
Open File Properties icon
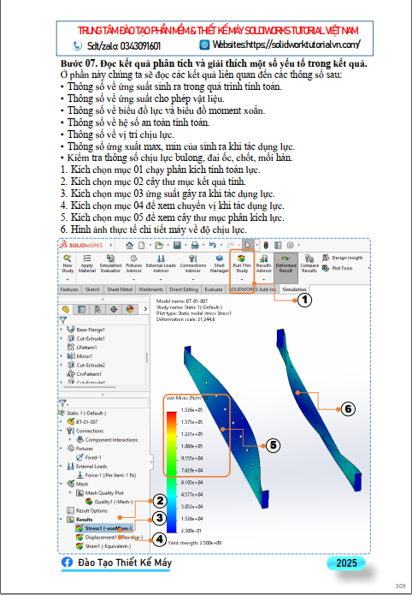(x=278, y=245)
